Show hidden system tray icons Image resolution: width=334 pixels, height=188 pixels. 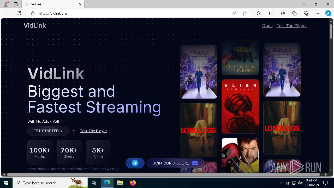pyautogui.click(x=281, y=183)
